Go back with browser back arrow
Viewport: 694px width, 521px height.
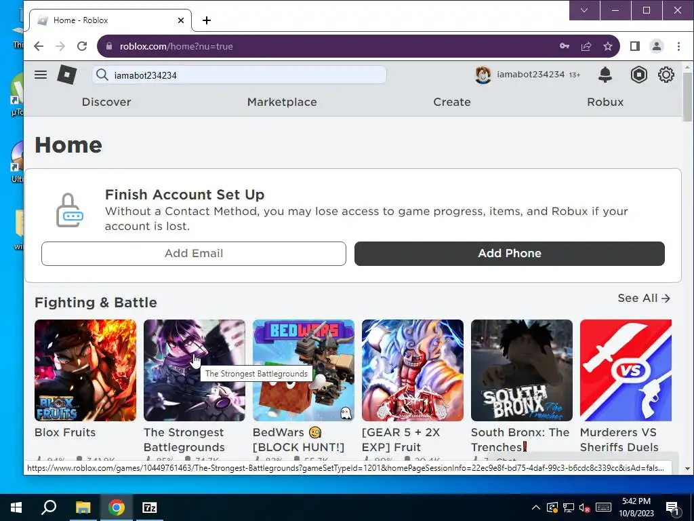click(39, 46)
